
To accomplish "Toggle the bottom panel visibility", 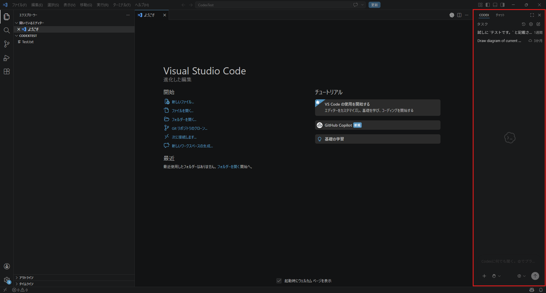I will click(495, 5).
